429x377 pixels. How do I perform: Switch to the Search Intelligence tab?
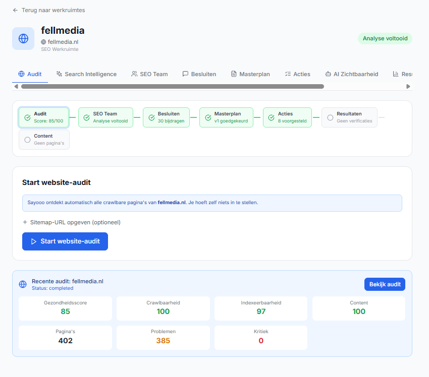[x=86, y=74]
